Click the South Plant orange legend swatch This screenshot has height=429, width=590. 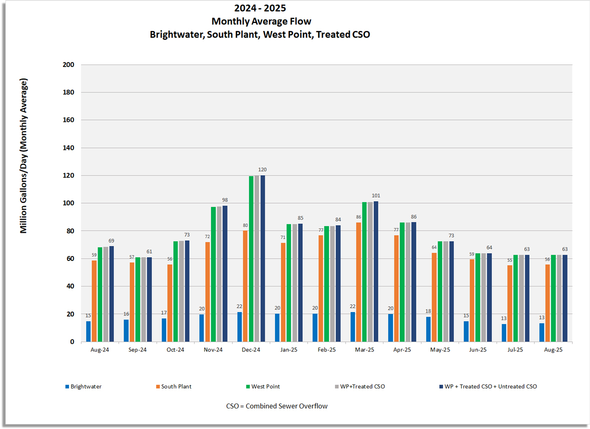(x=157, y=386)
